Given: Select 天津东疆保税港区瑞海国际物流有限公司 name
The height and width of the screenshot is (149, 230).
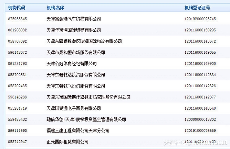Looking at the screenshot, I should pyautogui.click(x=84, y=41).
